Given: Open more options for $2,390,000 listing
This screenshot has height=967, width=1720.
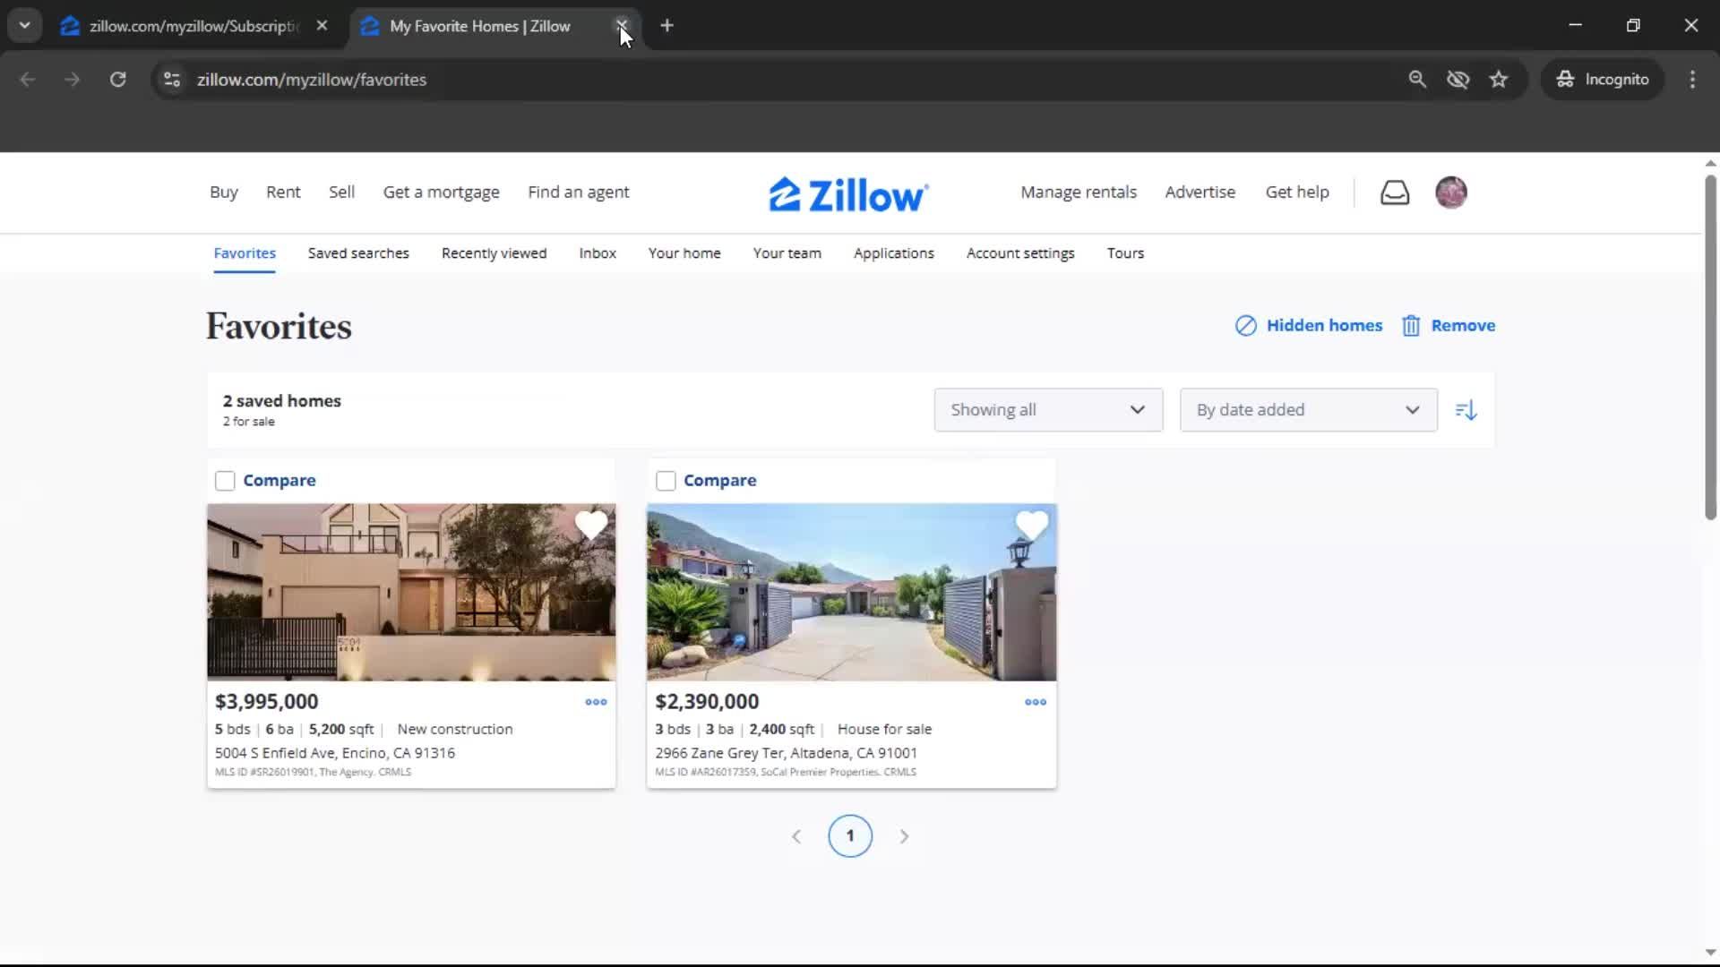Looking at the screenshot, I should coord(1036,702).
